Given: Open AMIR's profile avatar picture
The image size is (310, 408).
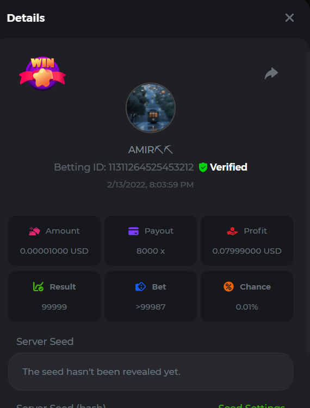Looking at the screenshot, I should tap(151, 108).
